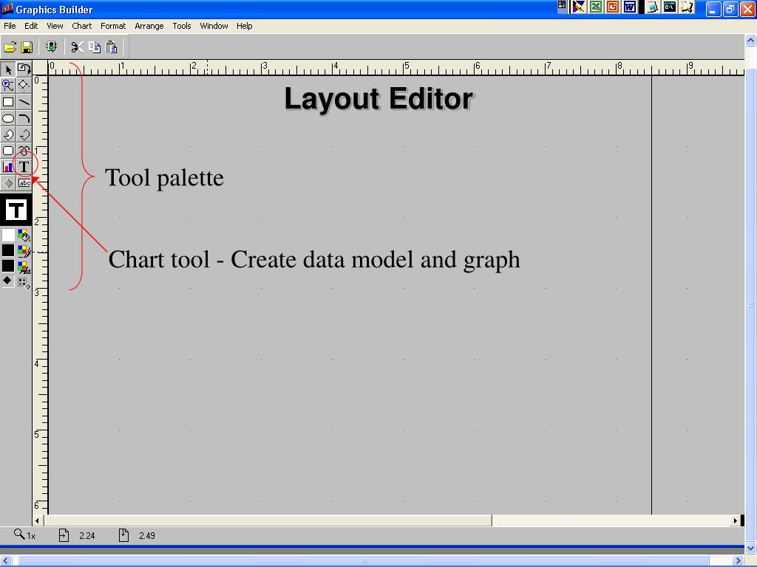The height and width of the screenshot is (567, 757).
Task: Click the black diamond symbol swatch
Action: click(7, 281)
